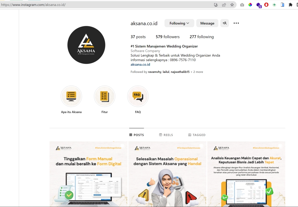The image size is (298, 207).
Task: Click the camera screenshot extension icon
Action: pyautogui.click(x=242, y=5)
